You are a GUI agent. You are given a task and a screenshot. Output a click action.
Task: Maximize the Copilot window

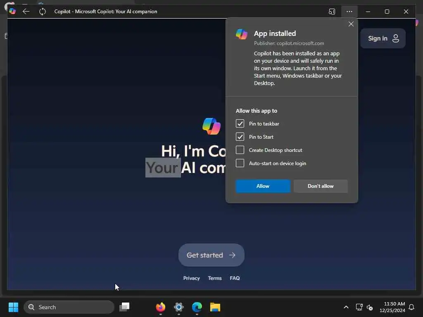(387, 12)
